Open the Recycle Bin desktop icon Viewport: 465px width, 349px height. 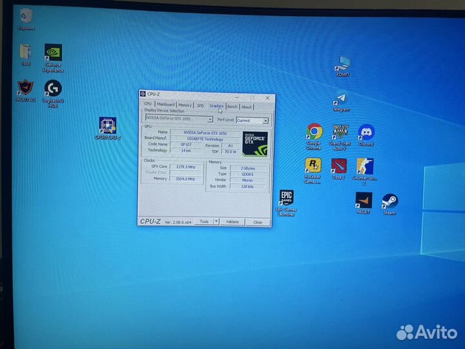(26, 19)
